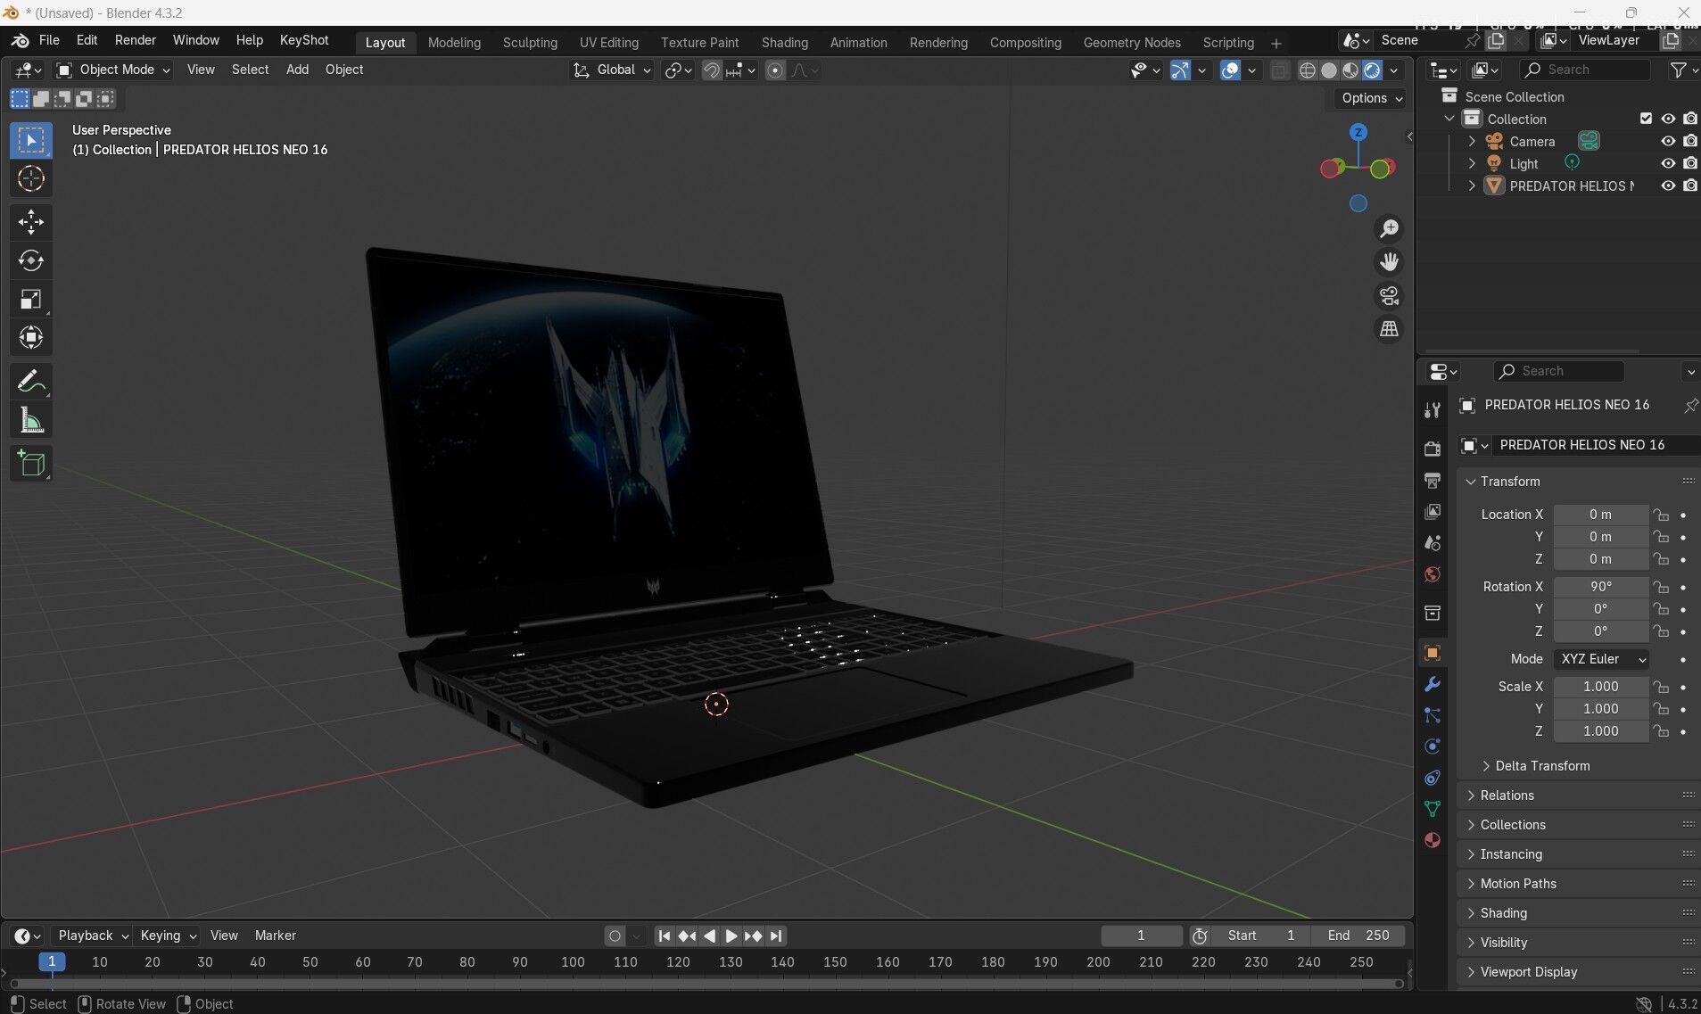Click the pan view hand icon
Screen dimensions: 1701x1014
coord(1389,262)
